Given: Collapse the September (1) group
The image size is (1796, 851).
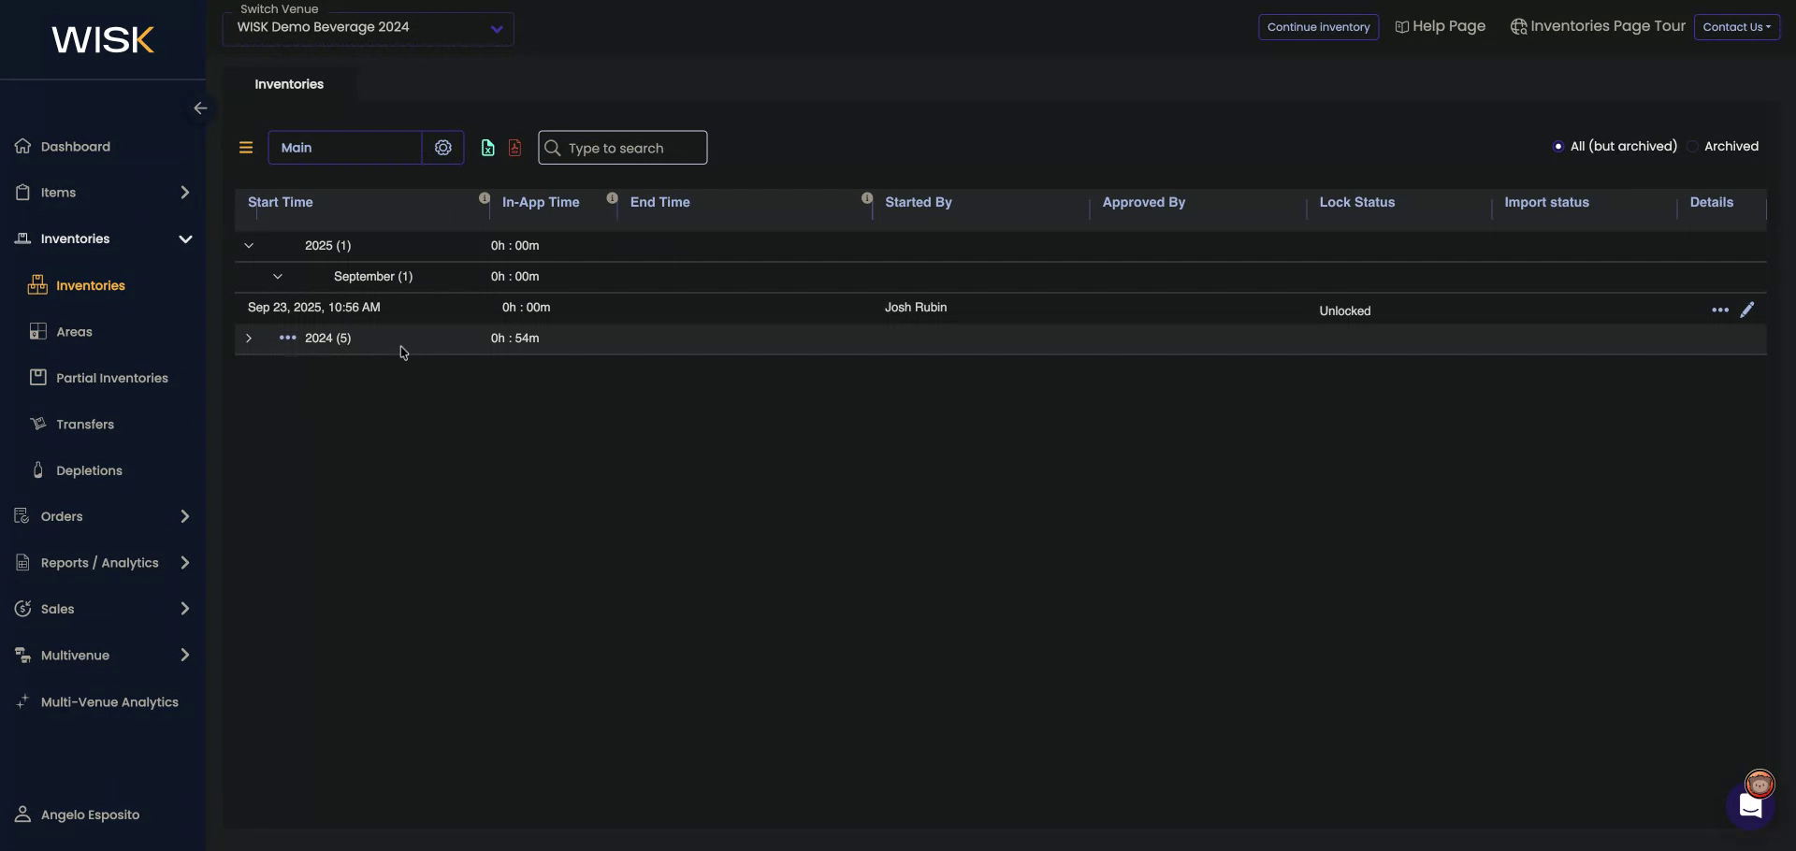Looking at the screenshot, I should coord(277,276).
